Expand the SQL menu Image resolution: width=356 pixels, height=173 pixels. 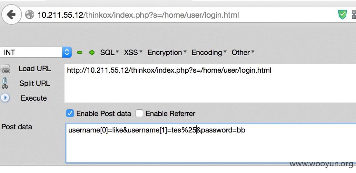click(109, 52)
